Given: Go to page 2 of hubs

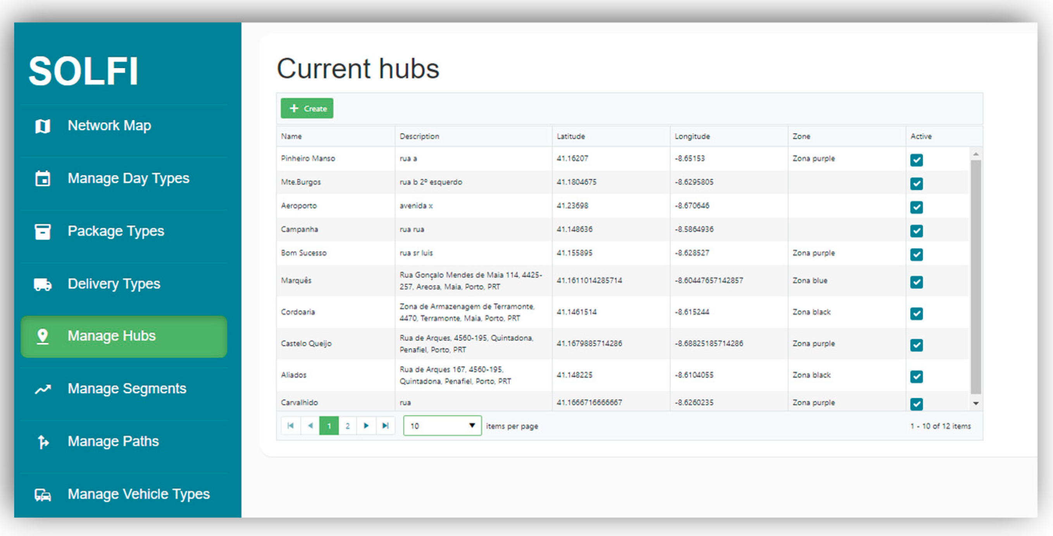Looking at the screenshot, I should click(x=348, y=426).
